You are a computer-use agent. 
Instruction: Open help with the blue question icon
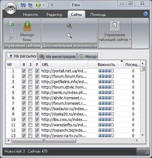point(146,14)
